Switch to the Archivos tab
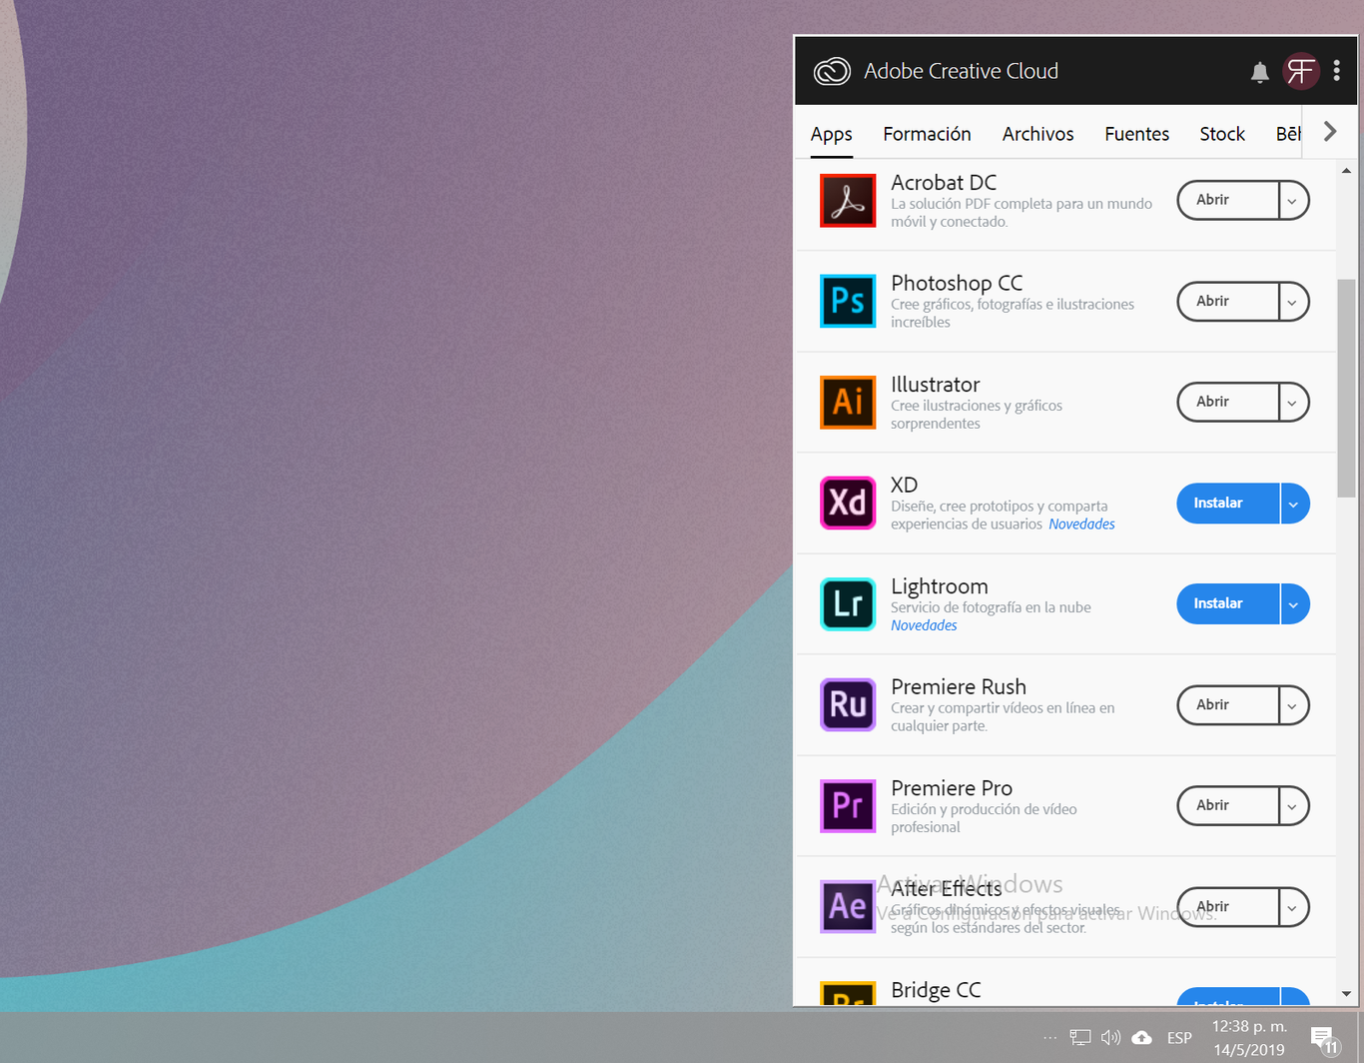 pyautogui.click(x=1037, y=133)
